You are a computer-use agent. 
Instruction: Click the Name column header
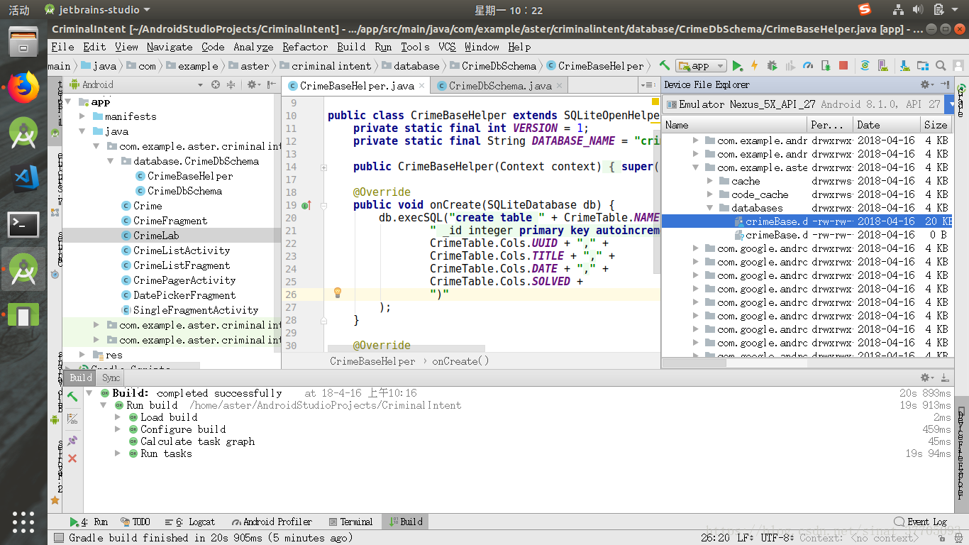point(734,125)
